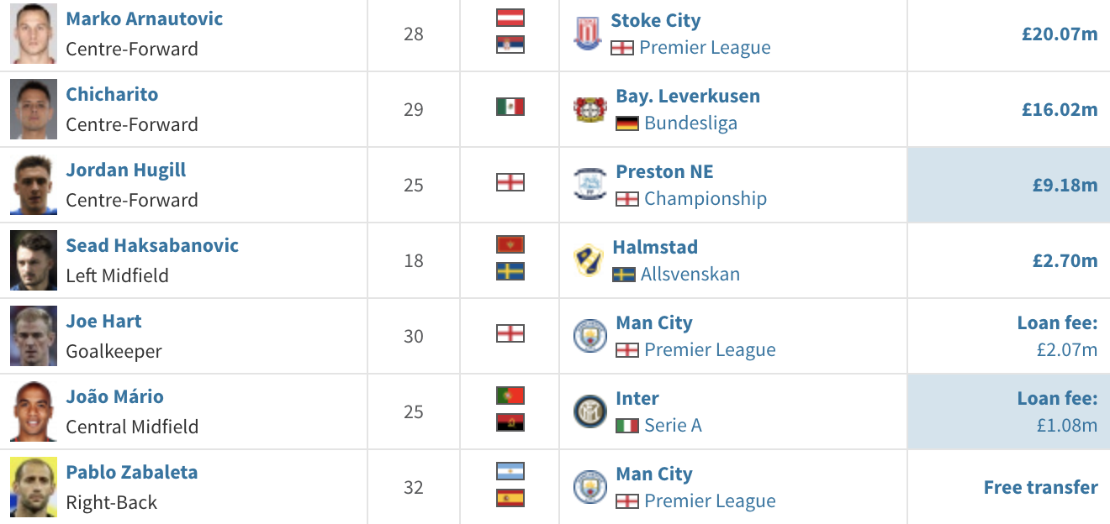Click the Halmstad club crest
1110x524 pixels.
588,260
